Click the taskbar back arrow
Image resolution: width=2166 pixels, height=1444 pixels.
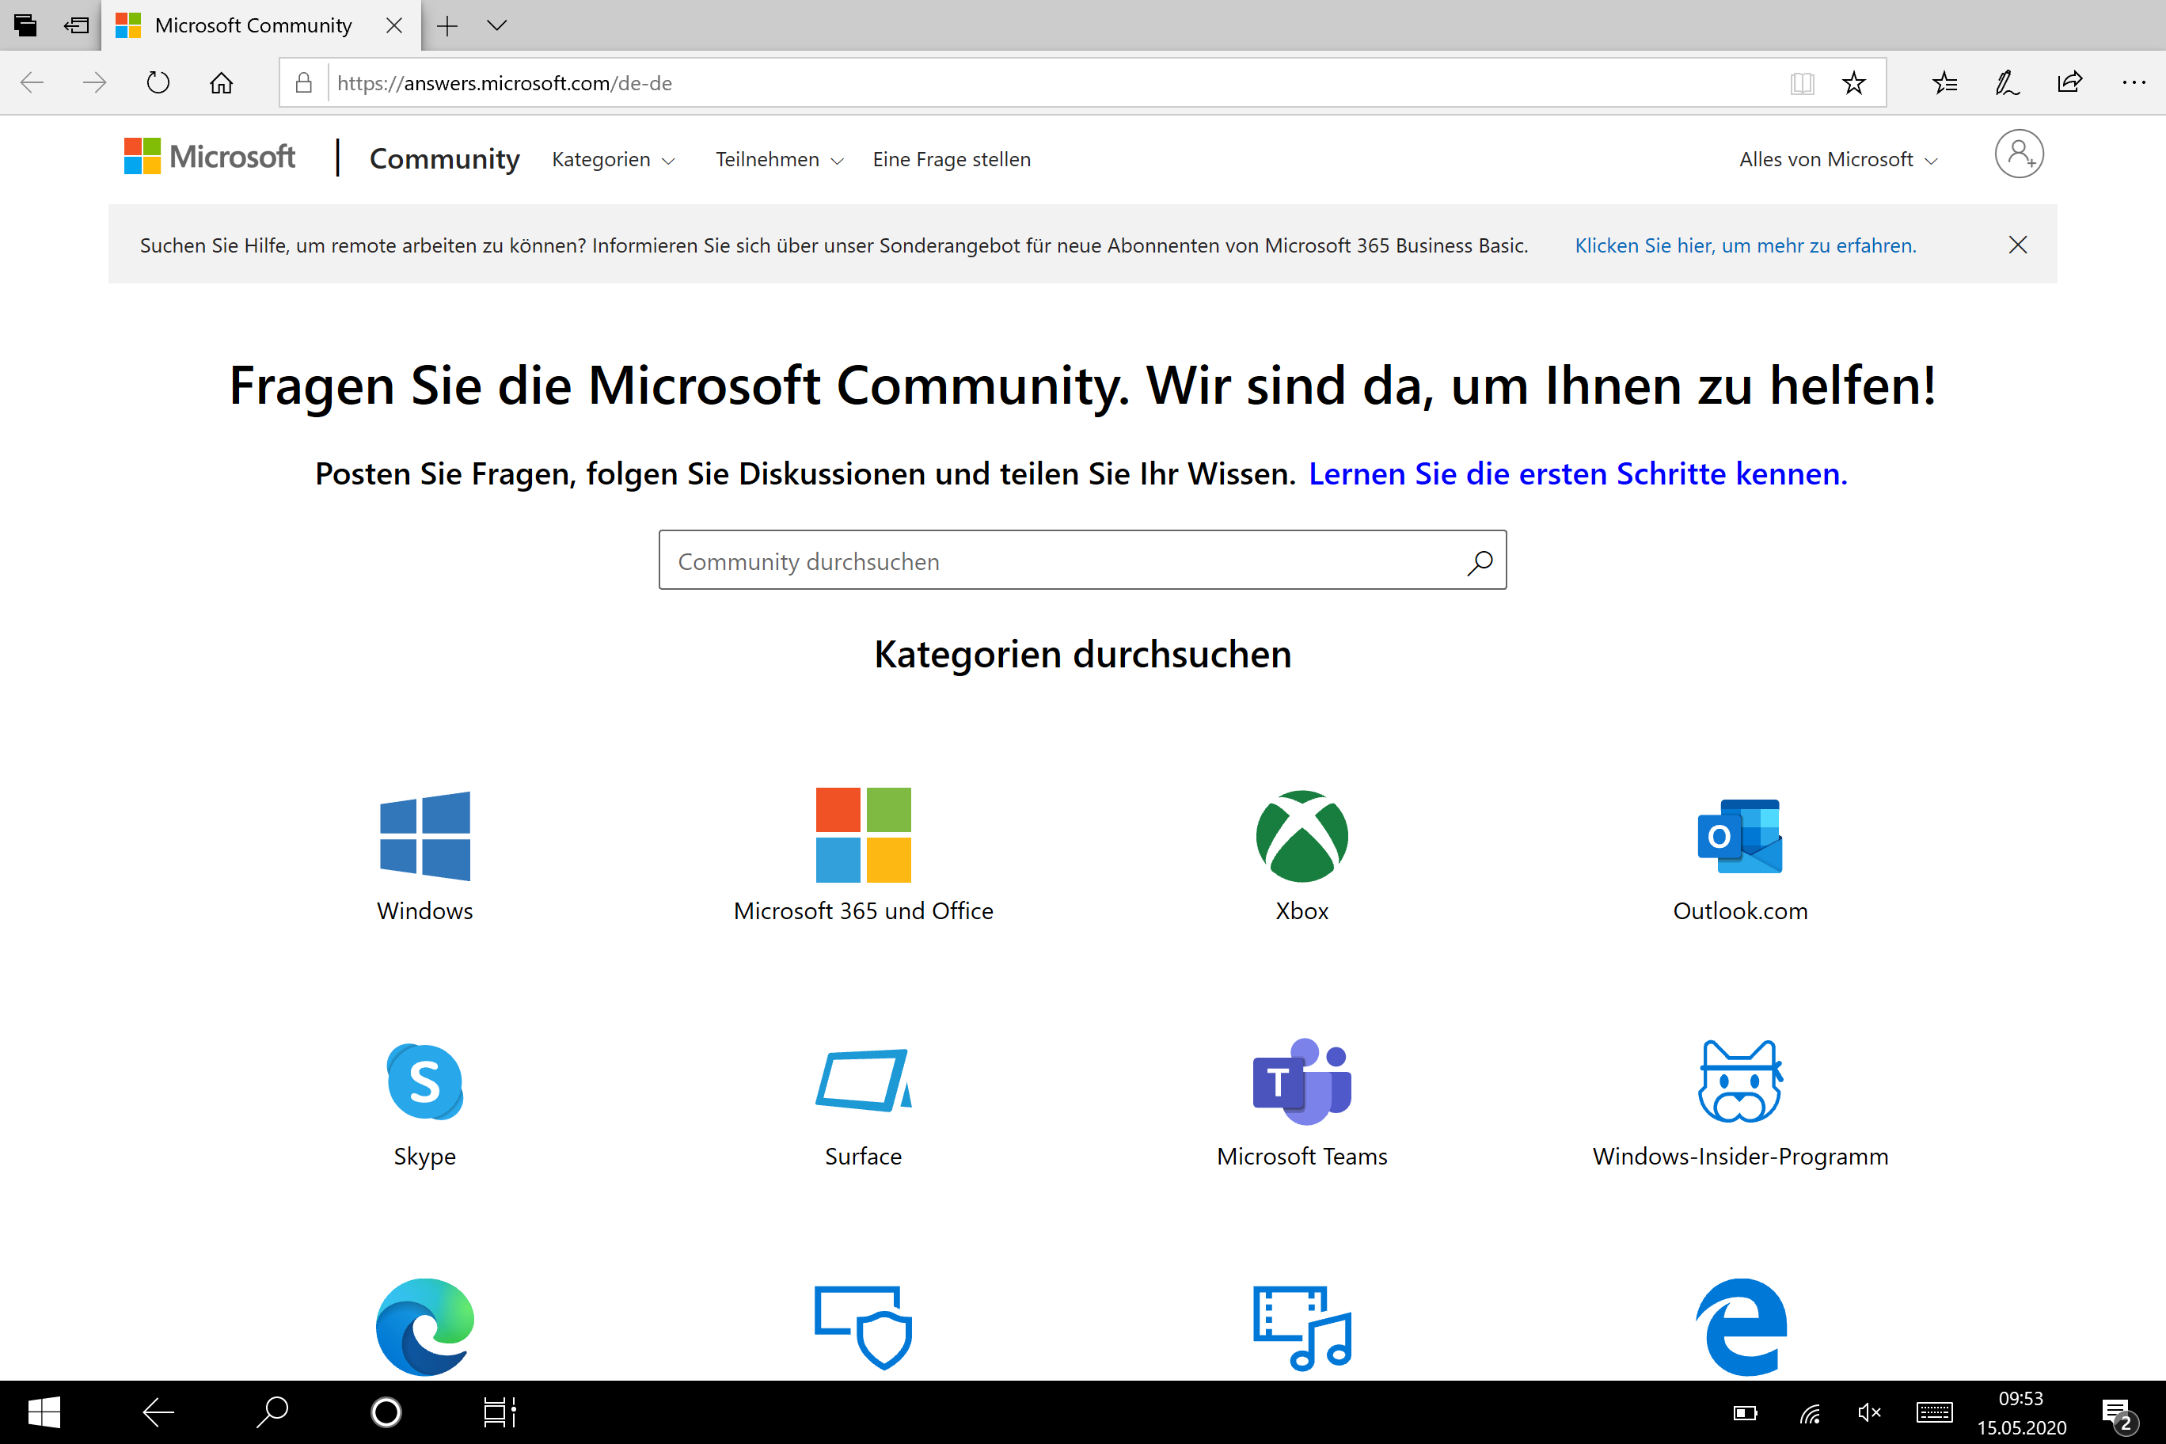[x=158, y=1412]
